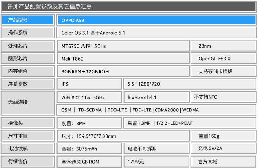This screenshot has height=168, width=258.
Task: Click the network bands row starting with "GSM"
Action: [x=156, y=110]
